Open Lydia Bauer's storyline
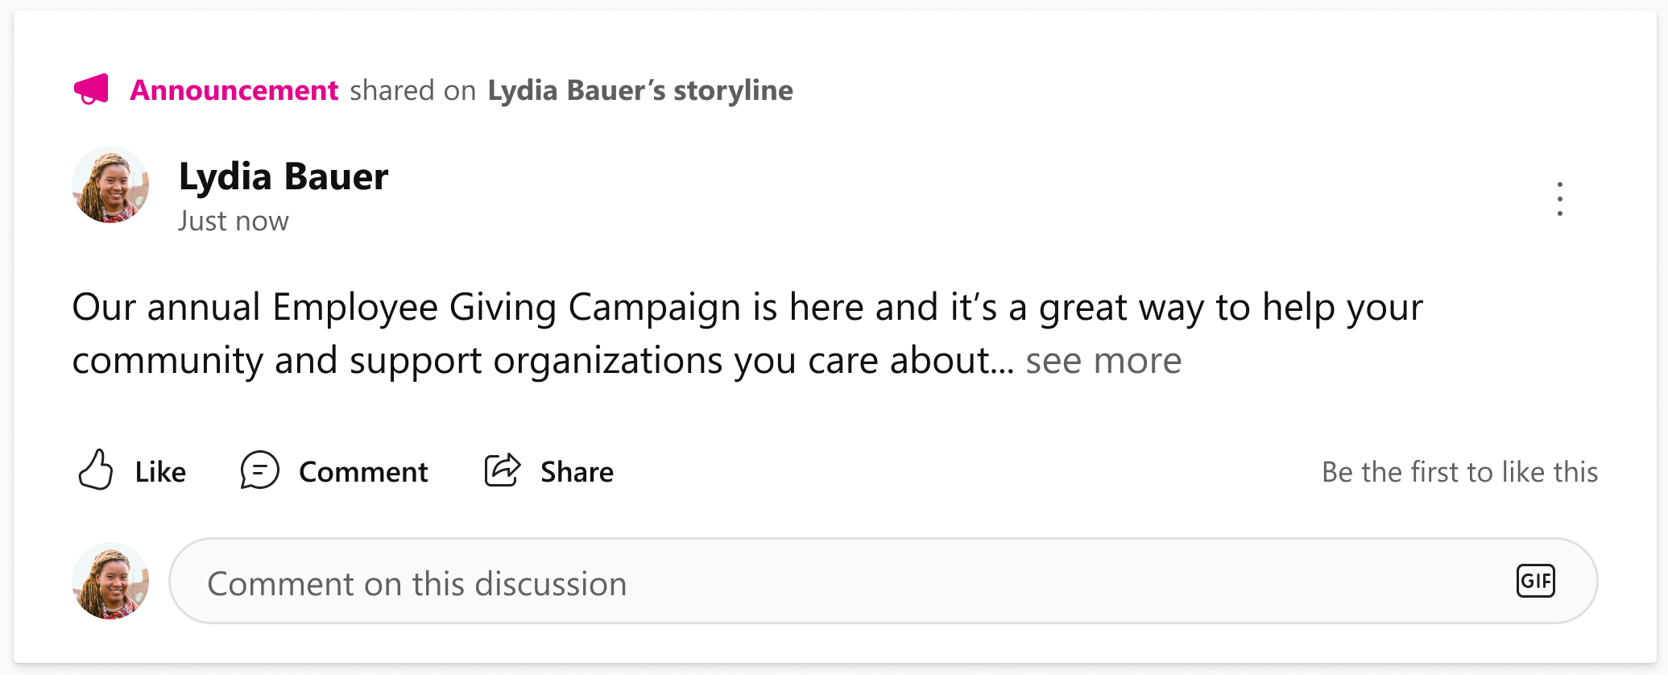The image size is (1668, 675). tap(639, 90)
